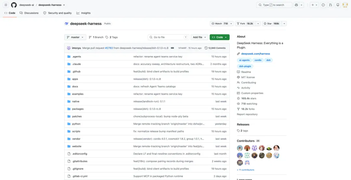The height and width of the screenshot is (180, 351).
Task: Open the issues icon in the header
Action: [x=323, y=5]
